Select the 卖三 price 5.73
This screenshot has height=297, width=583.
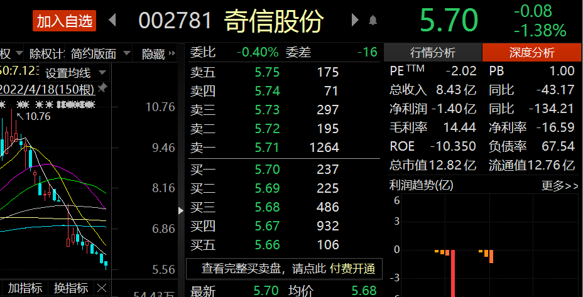pyautogui.click(x=267, y=110)
